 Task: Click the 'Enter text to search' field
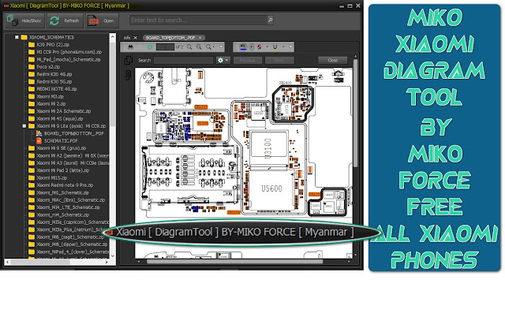click(x=198, y=20)
